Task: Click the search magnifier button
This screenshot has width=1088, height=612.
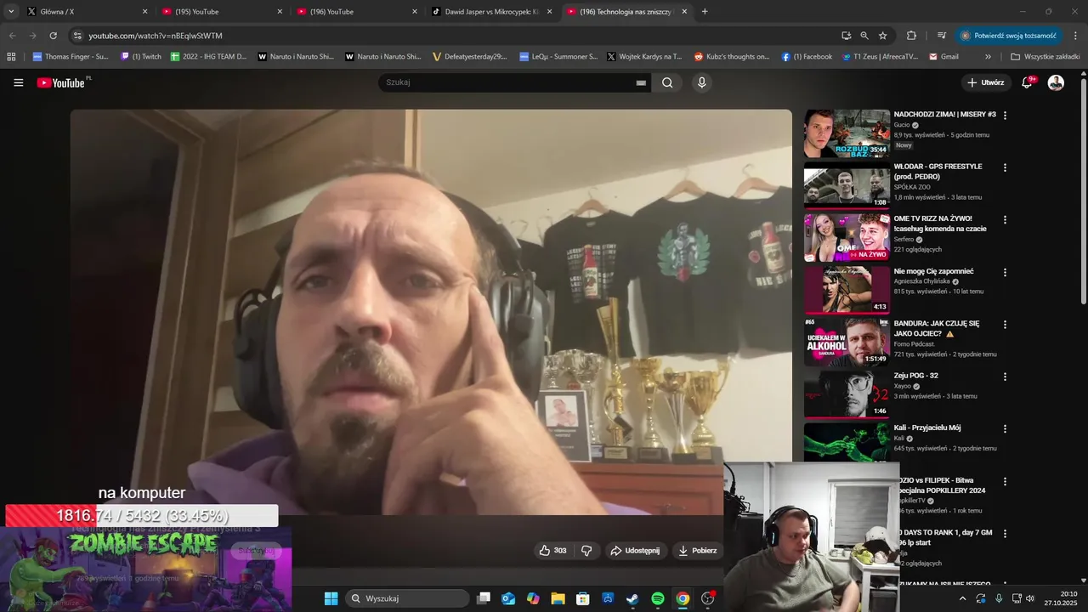Action: click(x=667, y=82)
